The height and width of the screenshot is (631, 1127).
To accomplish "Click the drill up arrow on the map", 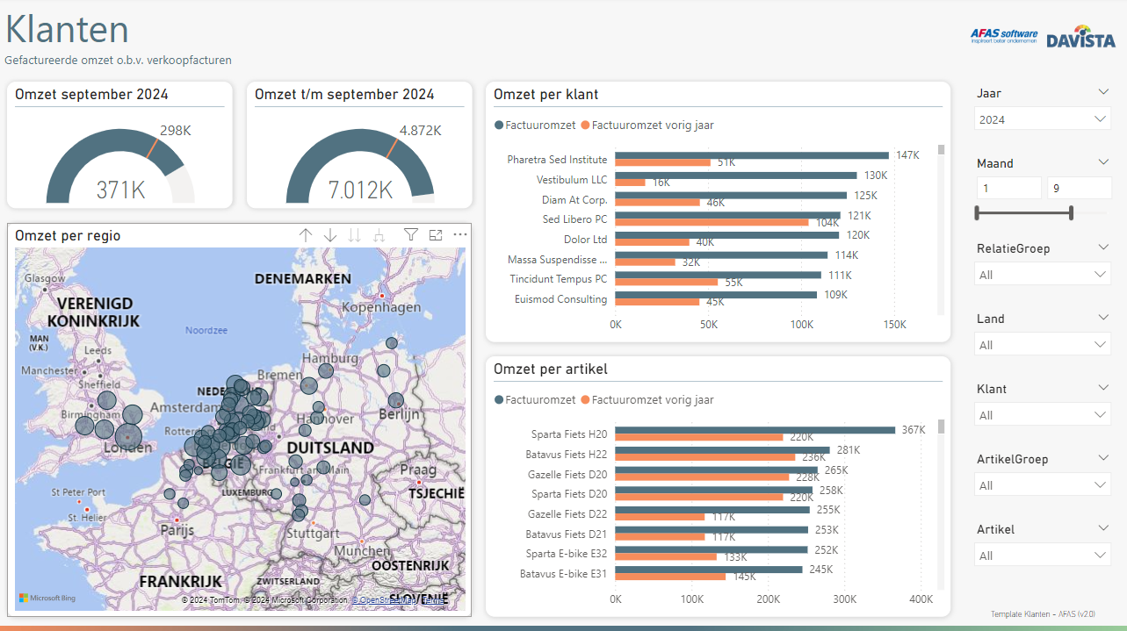I will click(x=306, y=235).
